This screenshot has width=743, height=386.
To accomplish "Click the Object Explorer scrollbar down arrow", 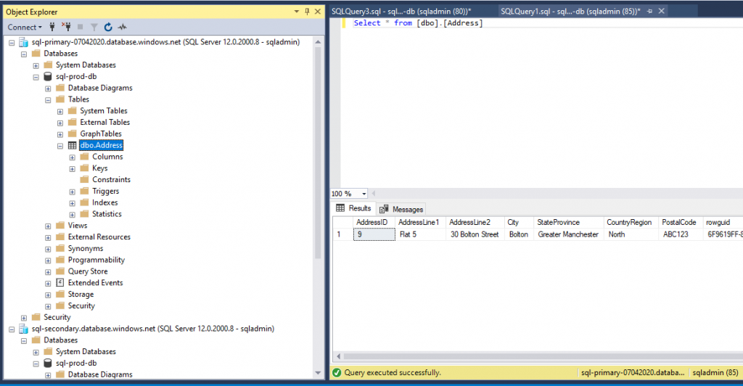I will 318,373.
